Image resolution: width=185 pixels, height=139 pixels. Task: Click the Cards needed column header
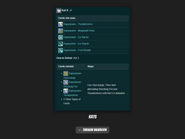pyautogui.click(x=66, y=67)
